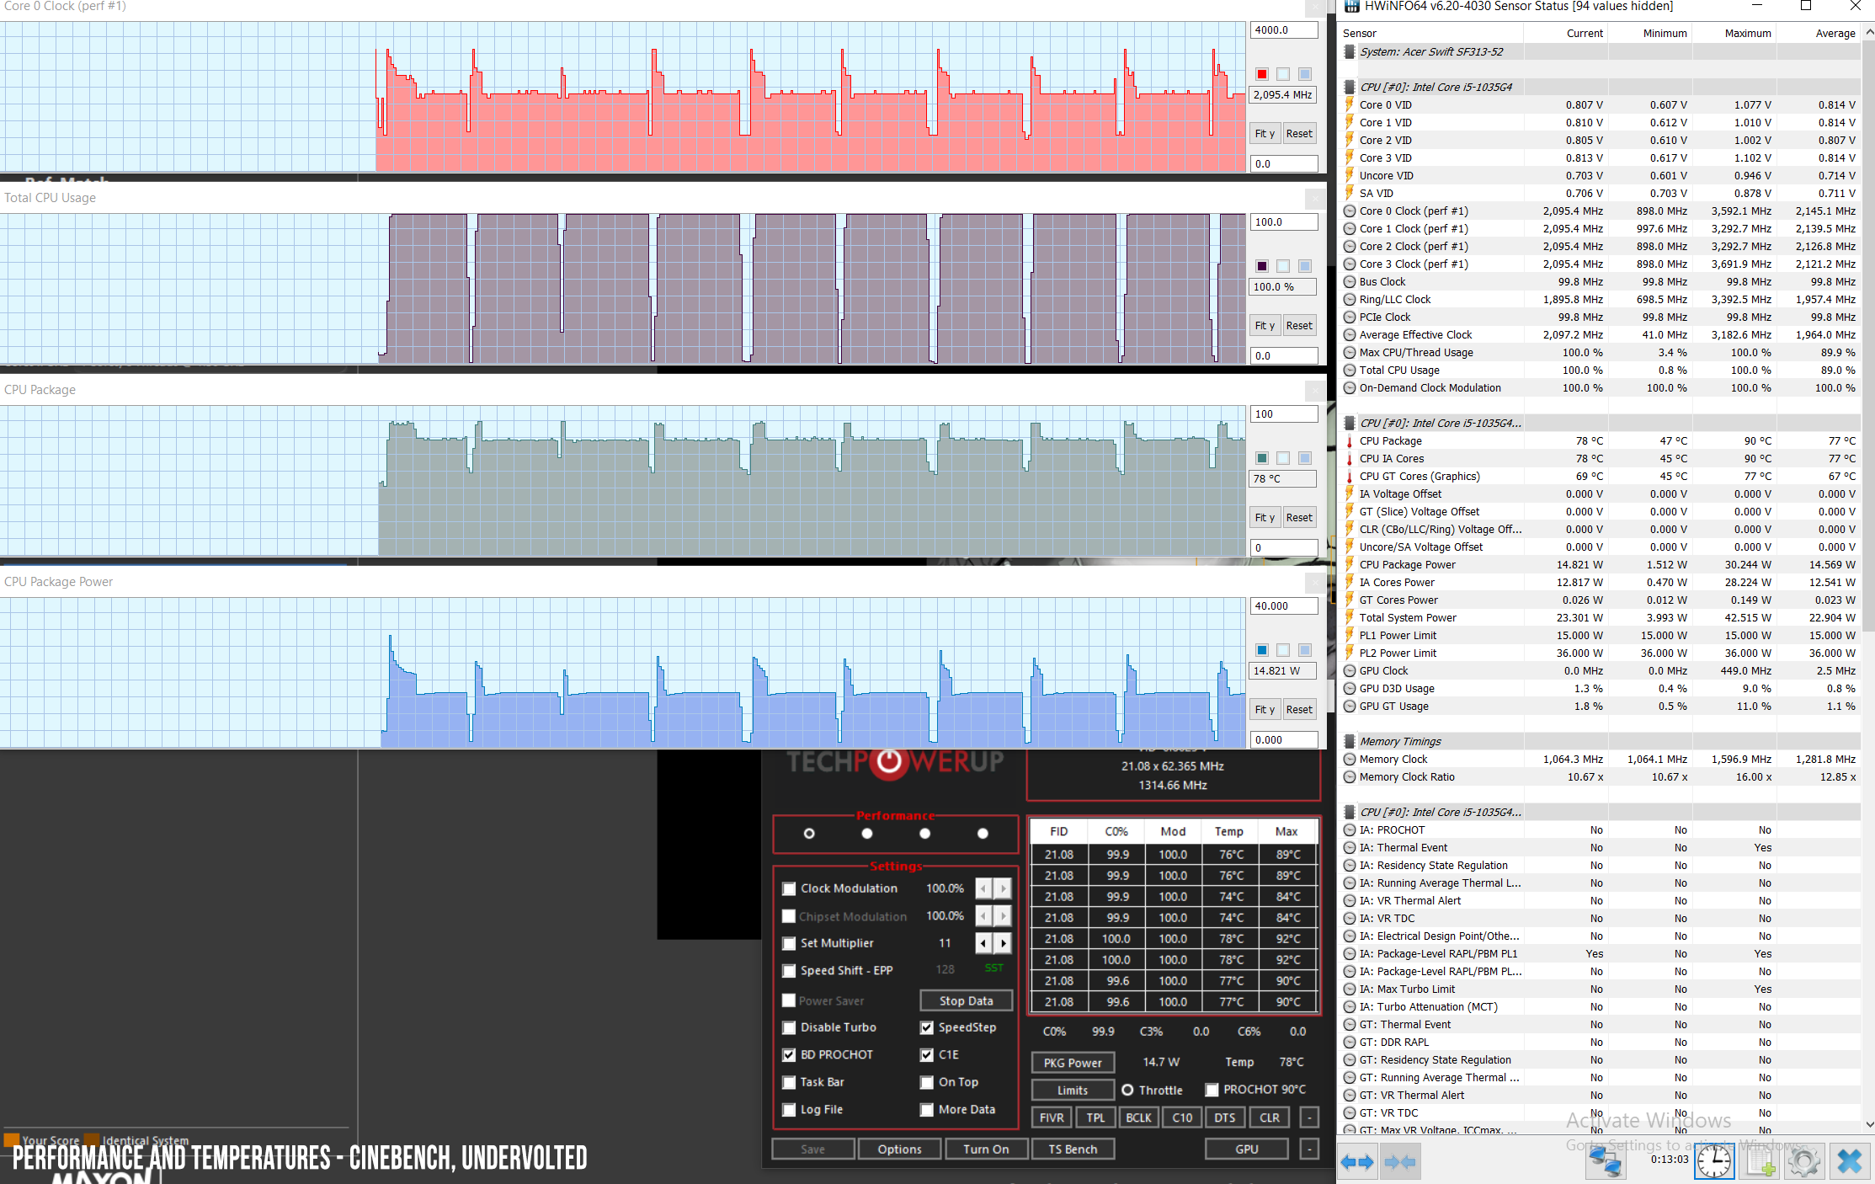
Task: Uncheck SpeedStep checkbox
Action: point(927,1027)
